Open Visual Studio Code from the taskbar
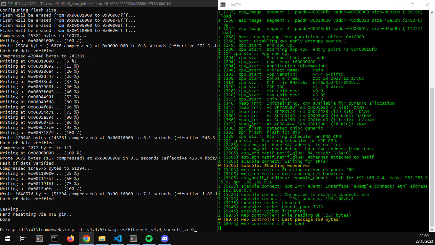 [x=117, y=238]
